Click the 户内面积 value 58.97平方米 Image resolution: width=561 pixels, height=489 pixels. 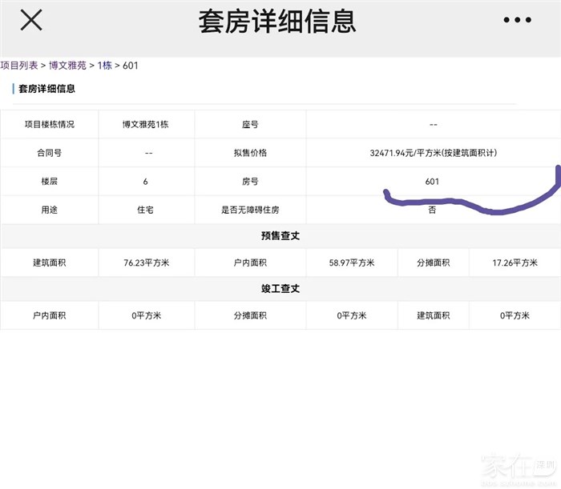point(352,263)
